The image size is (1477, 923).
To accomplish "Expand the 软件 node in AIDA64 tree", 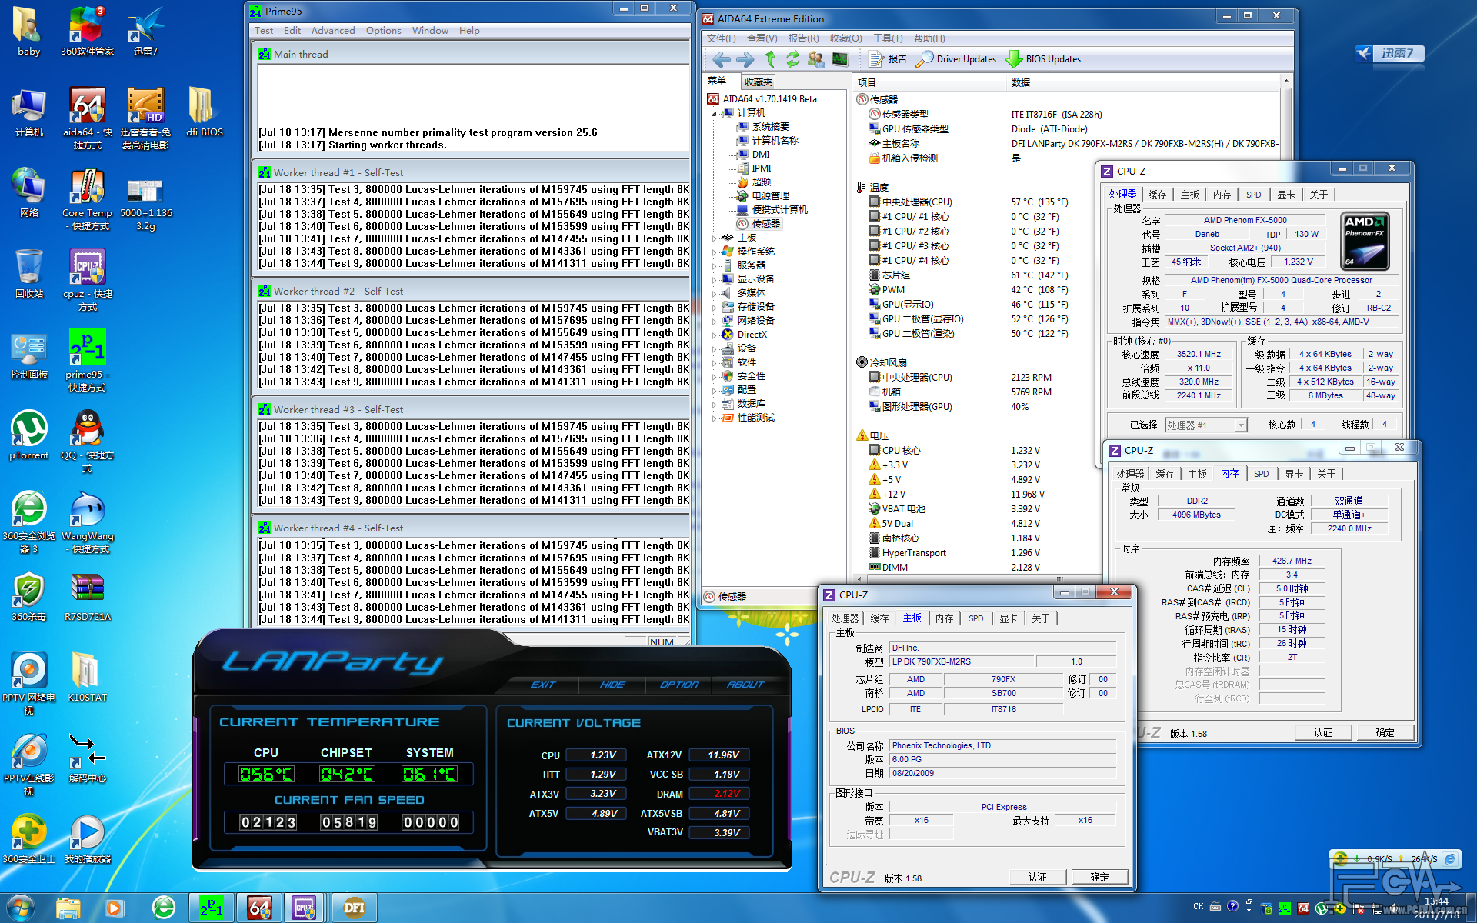I will pos(715,363).
